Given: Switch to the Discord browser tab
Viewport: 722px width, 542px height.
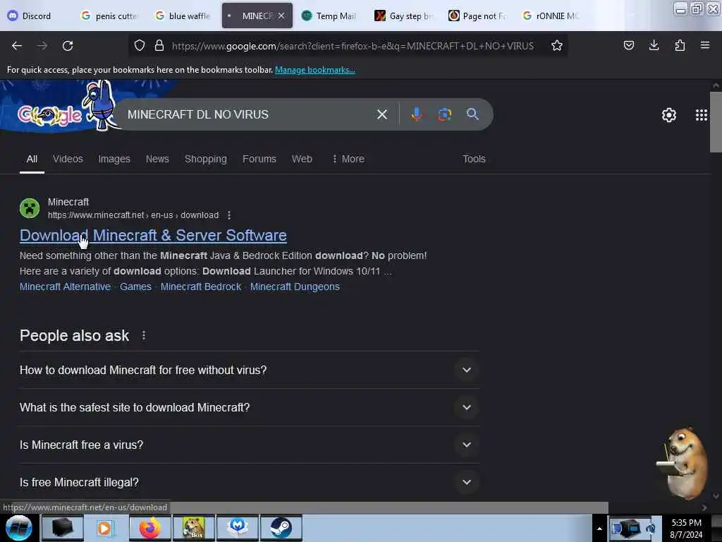Looking at the screenshot, I should tap(37, 16).
